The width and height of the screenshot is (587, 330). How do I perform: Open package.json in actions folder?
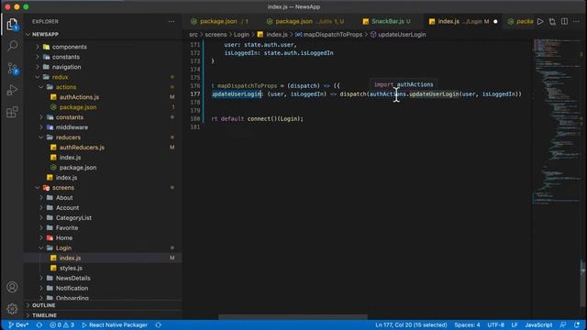pyautogui.click(x=78, y=107)
